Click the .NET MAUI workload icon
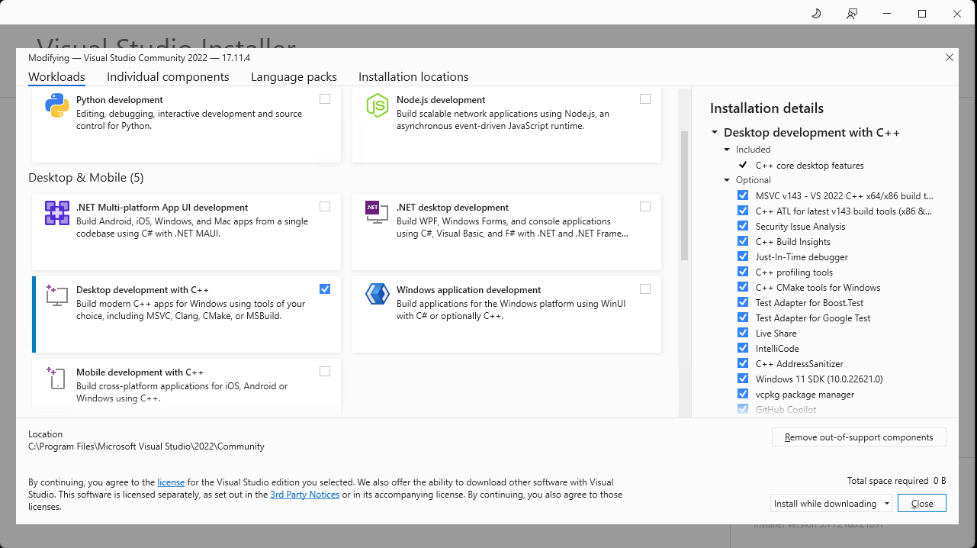This screenshot has height=548, width=977. [x=57, y=214]
